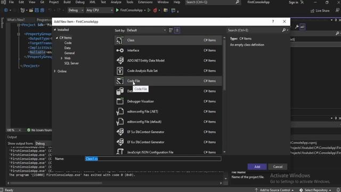Select the Interface template icon

(x=120, y=51)
